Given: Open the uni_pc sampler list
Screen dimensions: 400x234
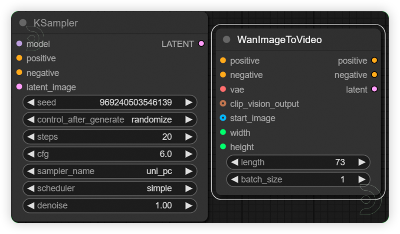Looking at the screenshot, I should point(159,171).
